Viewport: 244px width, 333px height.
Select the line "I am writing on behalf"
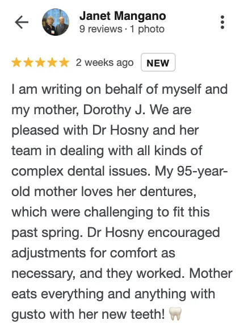(x=120, y=89)
